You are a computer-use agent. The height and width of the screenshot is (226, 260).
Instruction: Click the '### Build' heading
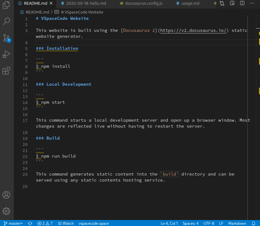click(x=48, y=138)
